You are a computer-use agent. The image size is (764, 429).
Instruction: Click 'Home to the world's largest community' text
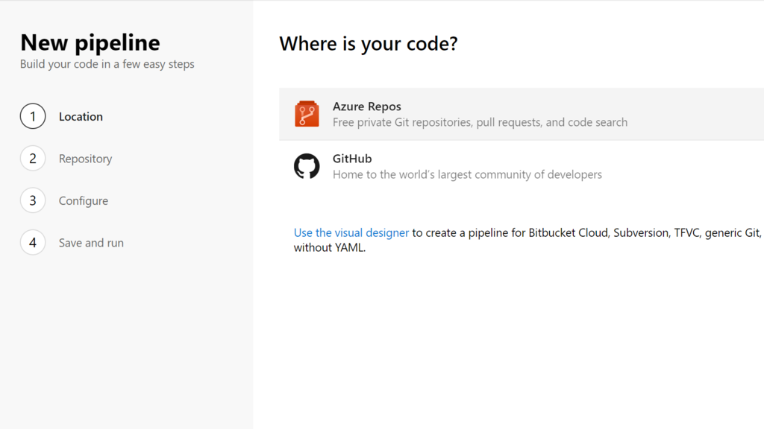(467, 174)
